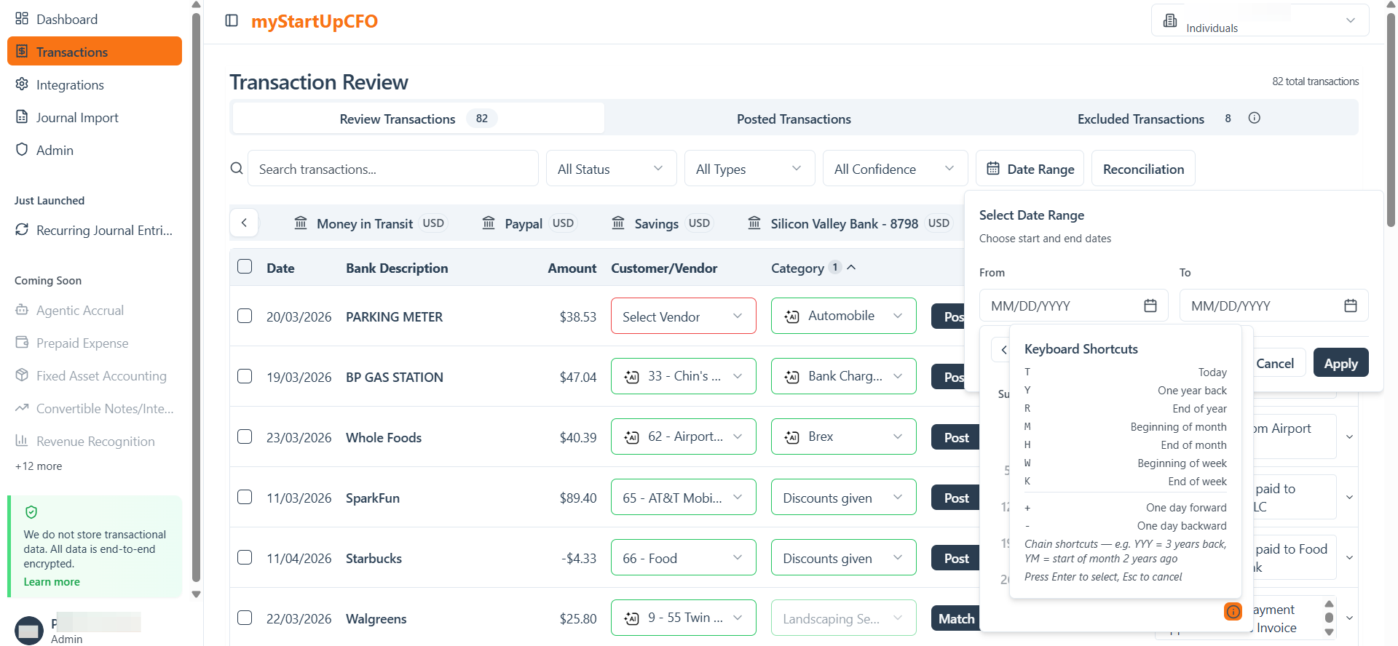Click the From date input field
Viewport: 1398px width, 646px height.
click(x=1073, y=306)
